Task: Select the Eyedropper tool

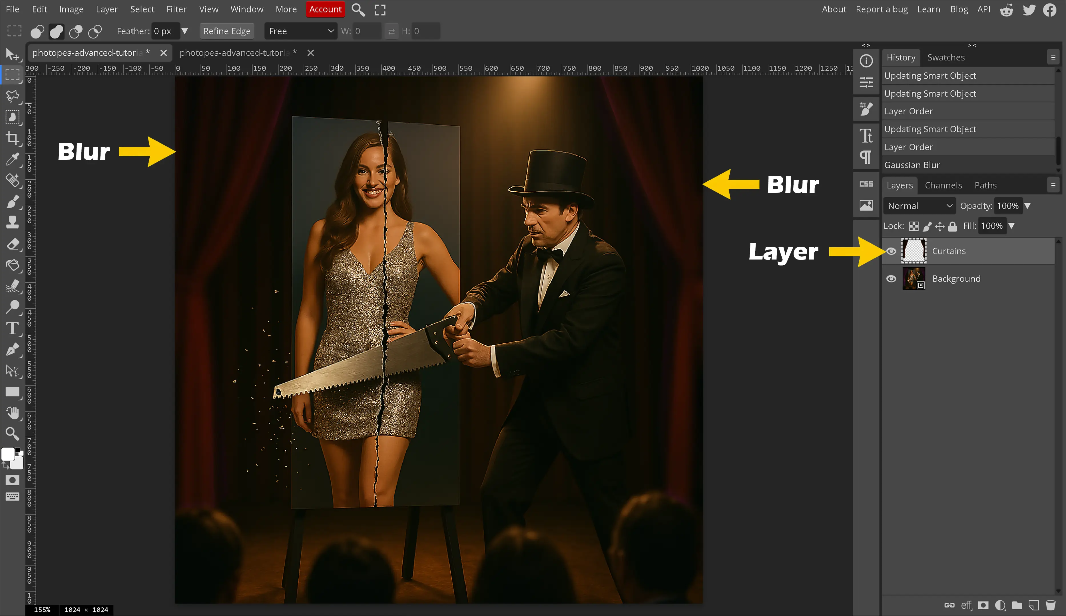Action: (12, 159)
